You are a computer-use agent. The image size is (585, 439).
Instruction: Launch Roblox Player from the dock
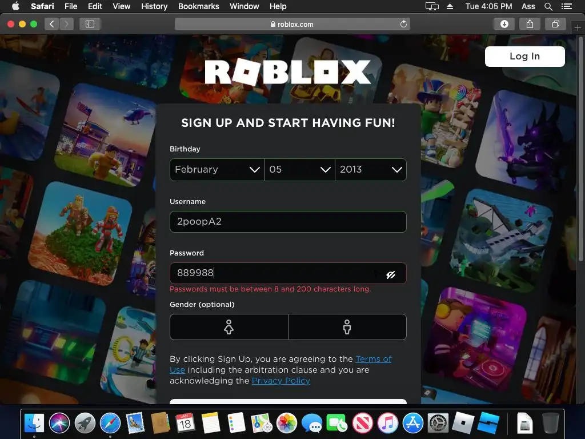[463, 424]
